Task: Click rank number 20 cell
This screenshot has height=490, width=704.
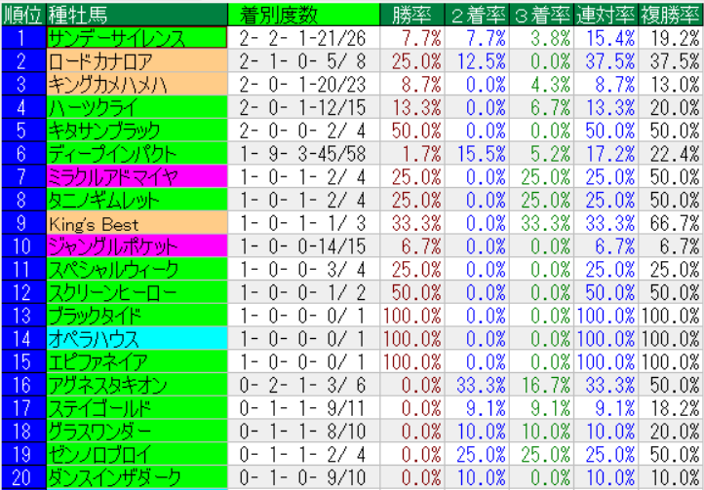Action: (x=22, y=477)
